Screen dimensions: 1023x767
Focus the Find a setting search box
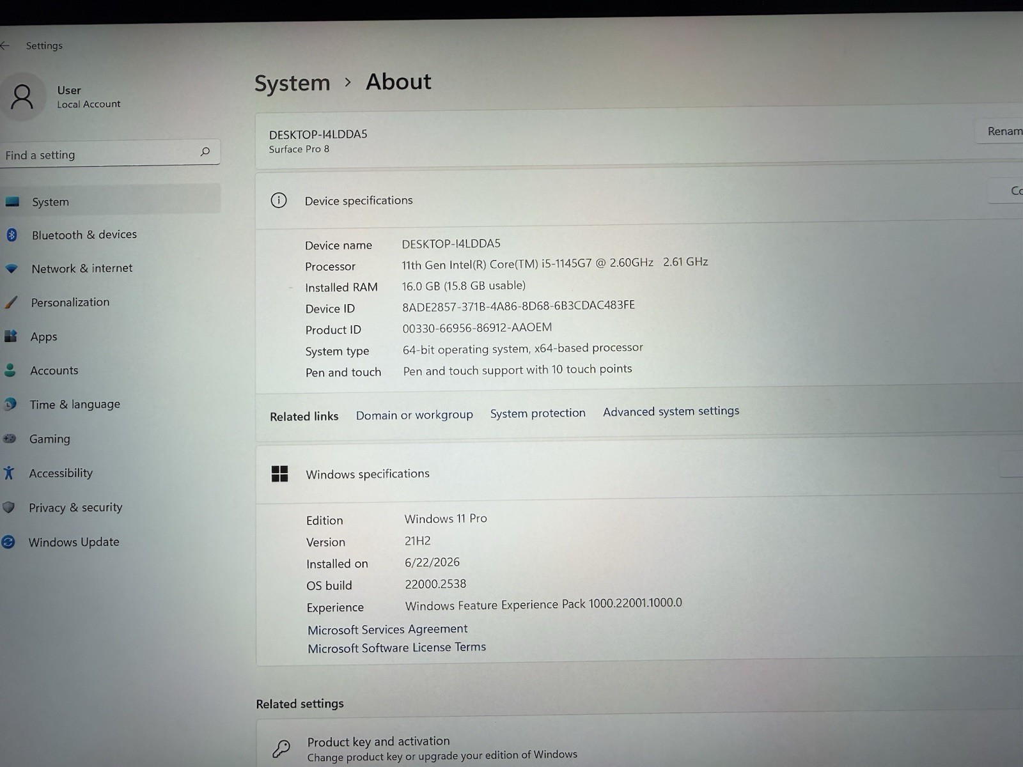pos(110,153)
